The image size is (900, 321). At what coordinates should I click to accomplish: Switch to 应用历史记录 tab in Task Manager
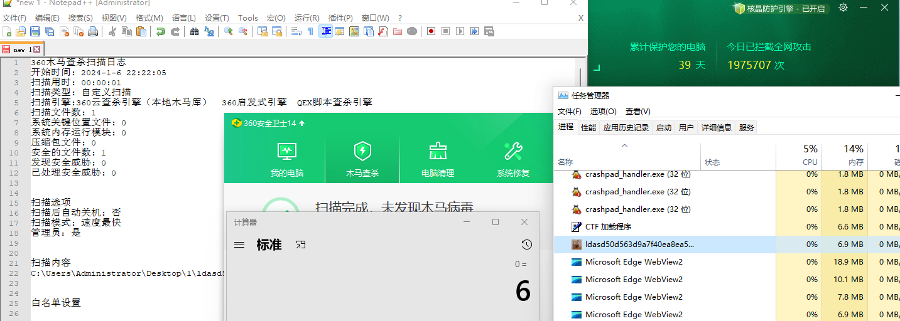point(626,127)
